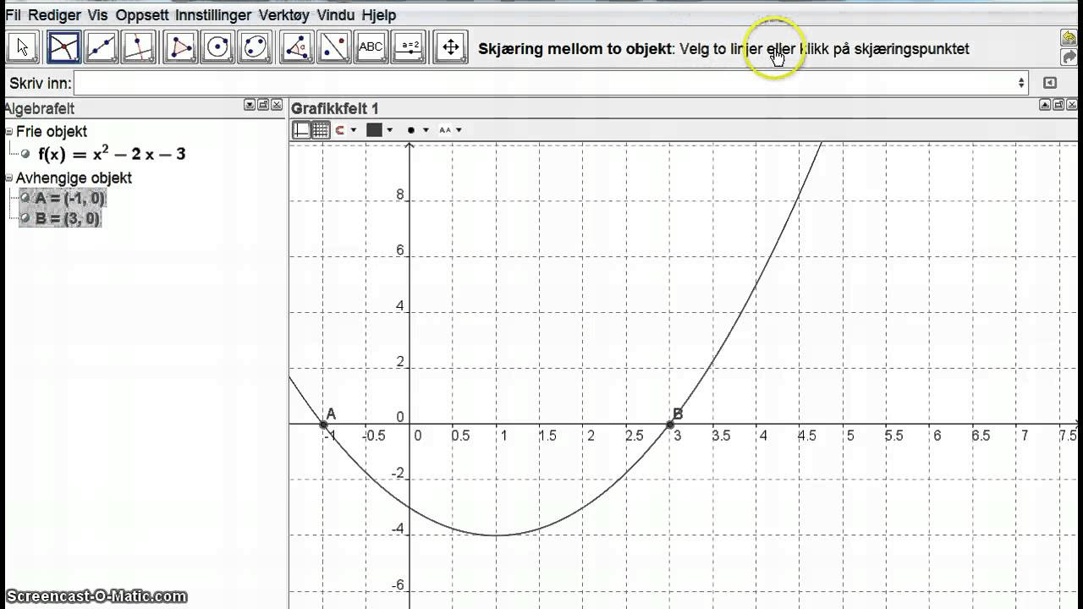Click the Grafikkfelt 1 panel title
Viewport: 1083px width, 609px height.
(x=335, y=108)
